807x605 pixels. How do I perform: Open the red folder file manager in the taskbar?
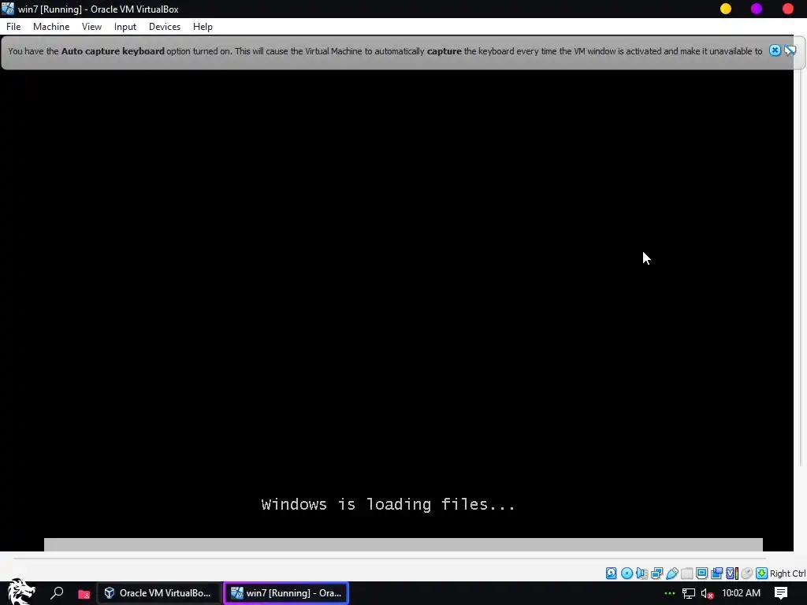[84, 594]
